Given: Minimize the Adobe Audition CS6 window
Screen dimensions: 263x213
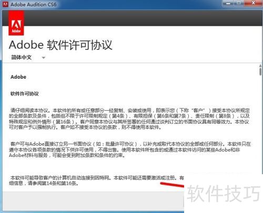Looking at the screenshot, I should 228,3.
